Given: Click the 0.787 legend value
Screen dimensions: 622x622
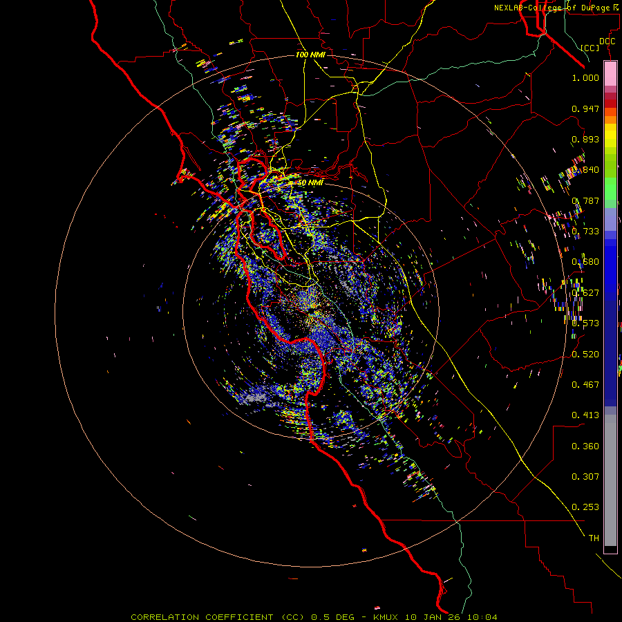Looking at the screenshot, I should point(585,200).
